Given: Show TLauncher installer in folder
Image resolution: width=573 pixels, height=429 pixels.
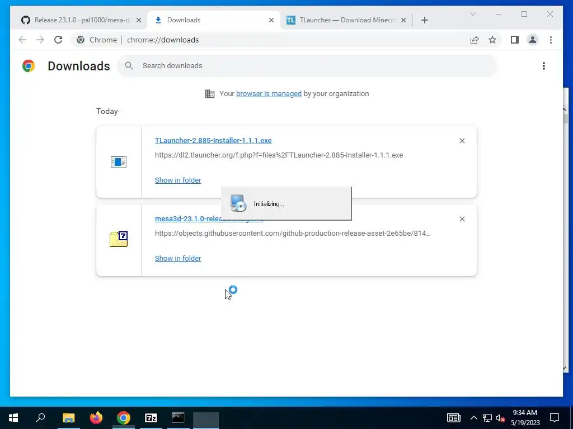Looking at the screenshot, I should pos(178,180).
